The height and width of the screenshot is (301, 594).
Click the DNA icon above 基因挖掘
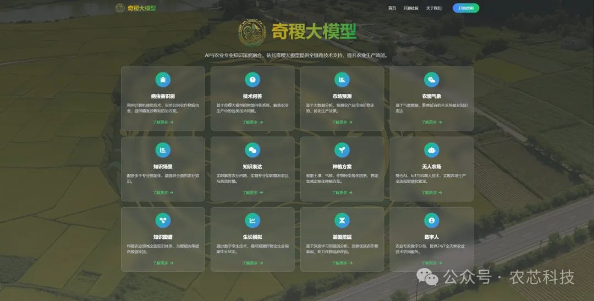pos(342,220)
